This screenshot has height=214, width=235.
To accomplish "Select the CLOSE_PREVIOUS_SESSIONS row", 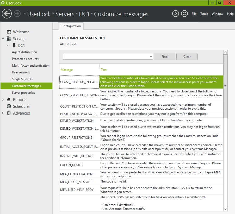I will tap(141, 95).
